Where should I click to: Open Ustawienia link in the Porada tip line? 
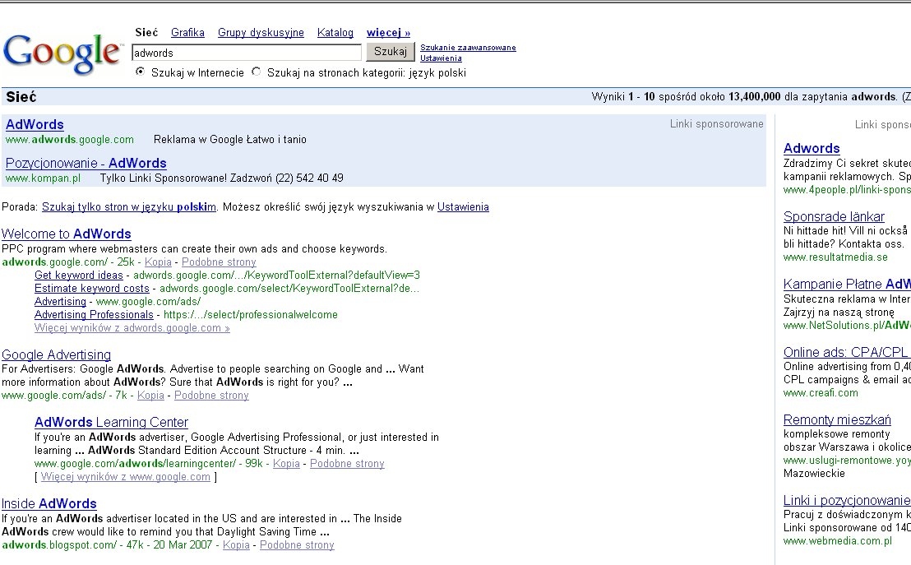coord(463,207)
